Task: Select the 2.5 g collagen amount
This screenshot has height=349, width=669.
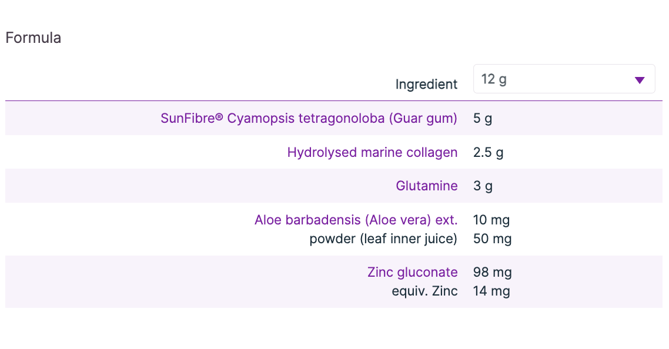Action: (x=488, y=153)
